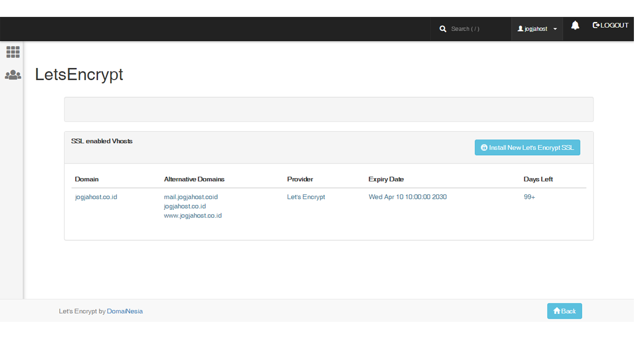Image resolution: width=635 pixels, height=341 pixels.
Task: Click the magnifier search icon
Action: 443,29
